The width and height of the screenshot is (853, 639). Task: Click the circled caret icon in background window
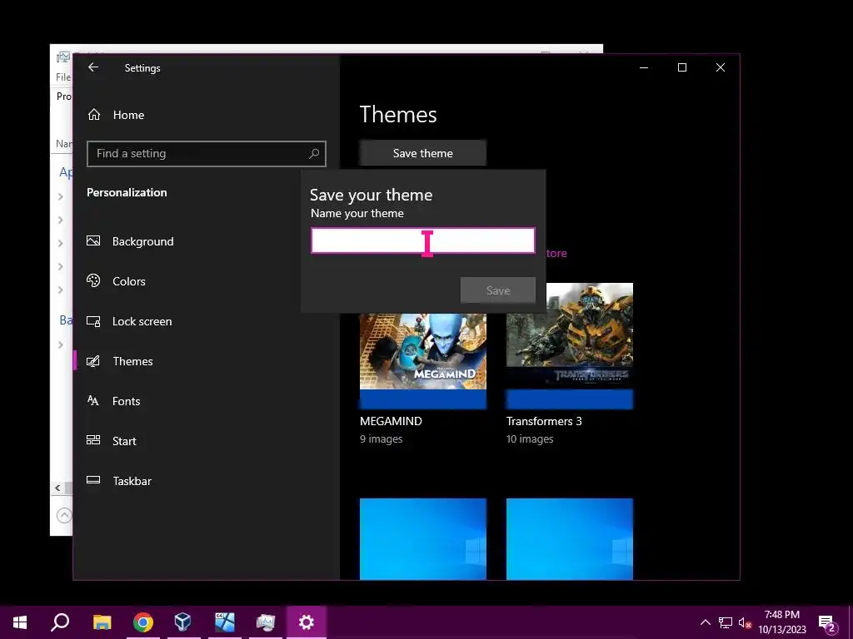pyautogui.click(x=64, y=514)
